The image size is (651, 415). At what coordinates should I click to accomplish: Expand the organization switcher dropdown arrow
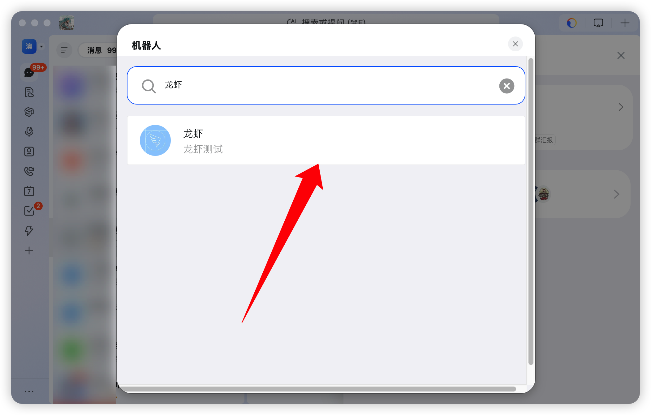(x=41, y=47)
